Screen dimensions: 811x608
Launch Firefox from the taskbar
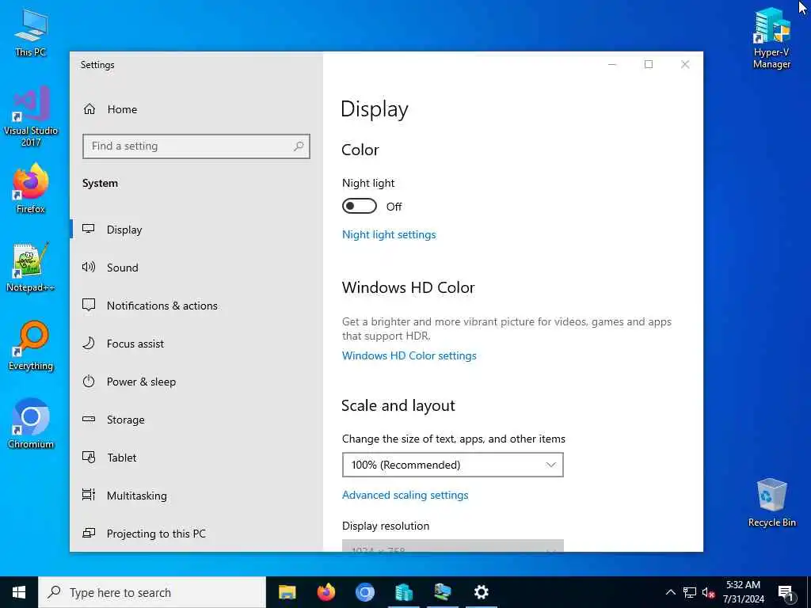(326, 592)
